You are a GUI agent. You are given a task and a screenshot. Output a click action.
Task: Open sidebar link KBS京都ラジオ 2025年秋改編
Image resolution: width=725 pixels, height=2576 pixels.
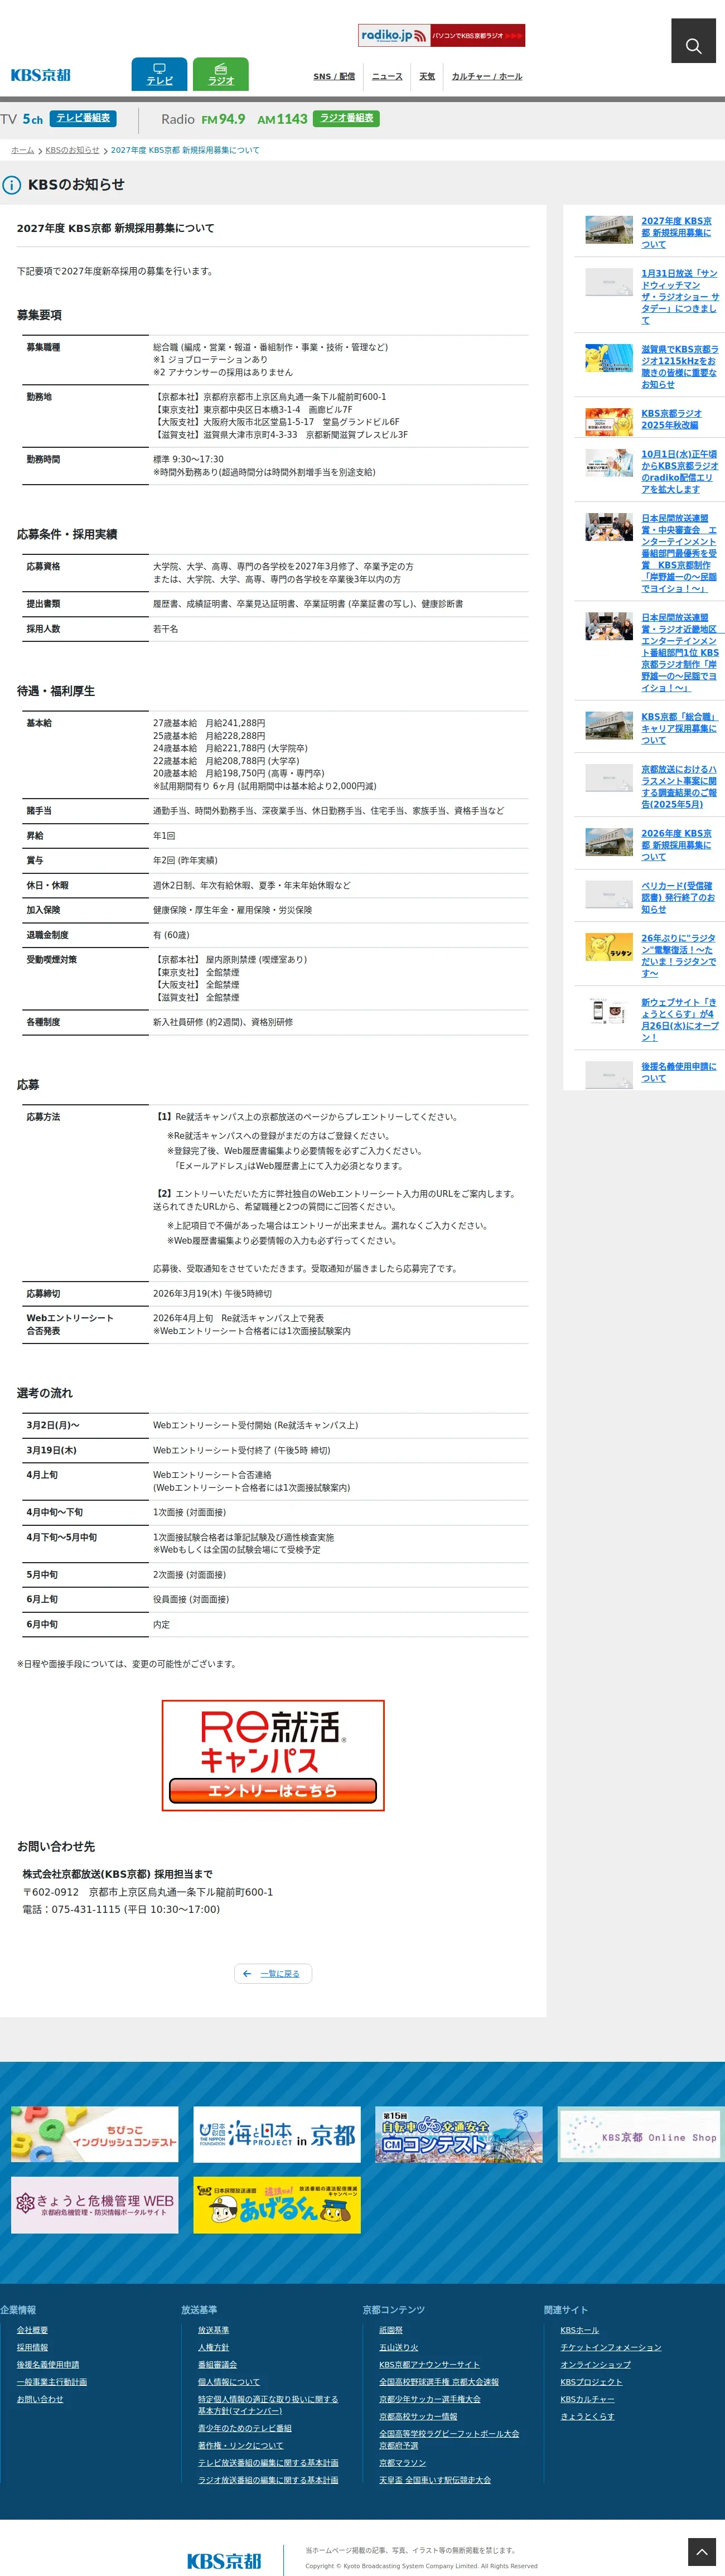(672, 419)
